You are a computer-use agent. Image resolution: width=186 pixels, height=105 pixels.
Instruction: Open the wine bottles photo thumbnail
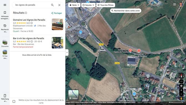click(x=57, y=24)
